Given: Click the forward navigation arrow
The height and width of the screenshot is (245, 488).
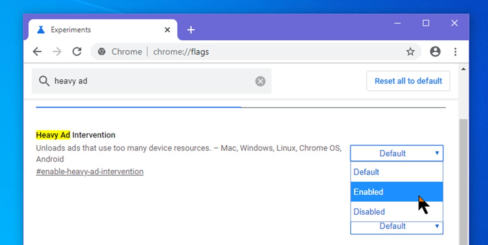Looking at the screenshot, I should pos(57,52).
